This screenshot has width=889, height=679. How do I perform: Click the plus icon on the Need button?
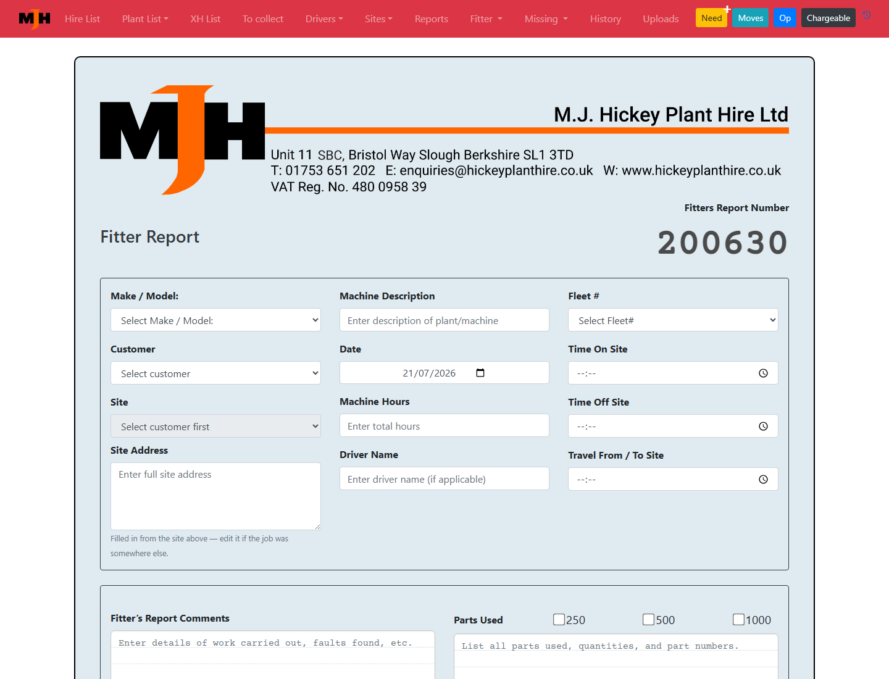tap(727, 9)
